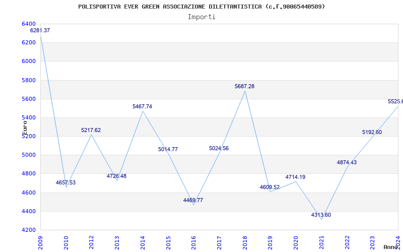Select the 6200 y-axis tick label
Viewport: 403px width, 252px height.
pos(29,42)
